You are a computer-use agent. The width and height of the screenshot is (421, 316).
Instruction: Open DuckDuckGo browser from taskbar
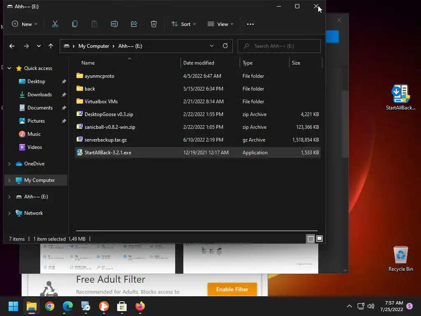pyautogui.click(x=104, y=306)
